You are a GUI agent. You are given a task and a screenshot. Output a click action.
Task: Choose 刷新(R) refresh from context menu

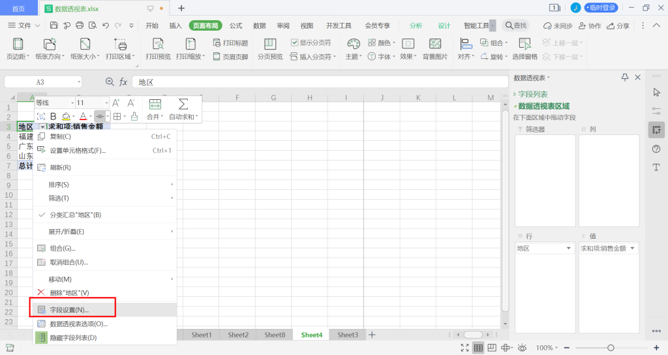tap(105, 168)
